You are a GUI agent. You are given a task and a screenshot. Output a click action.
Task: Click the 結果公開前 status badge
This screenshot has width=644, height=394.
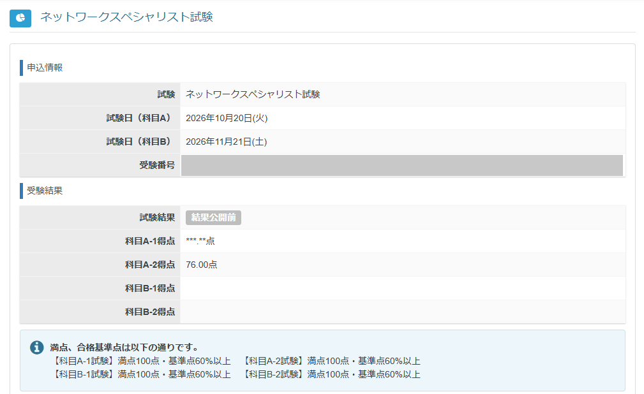coord(214,217)
